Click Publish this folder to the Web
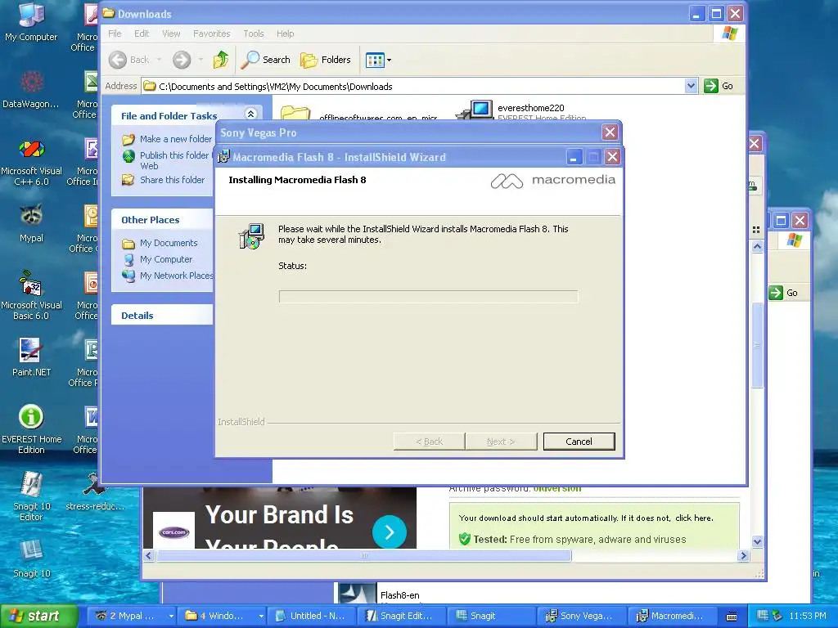 (x=167, y=160)
